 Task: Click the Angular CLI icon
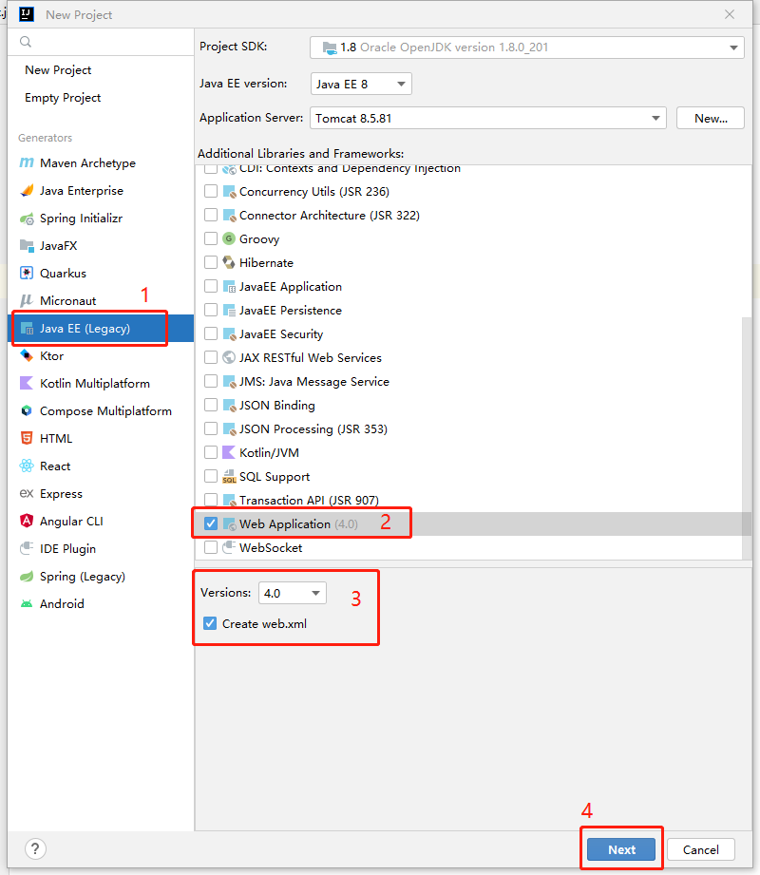pos(27,521)
